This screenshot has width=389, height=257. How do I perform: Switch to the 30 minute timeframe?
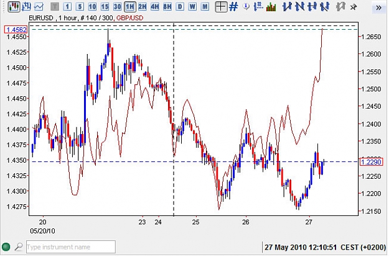(x=117, y=7)
